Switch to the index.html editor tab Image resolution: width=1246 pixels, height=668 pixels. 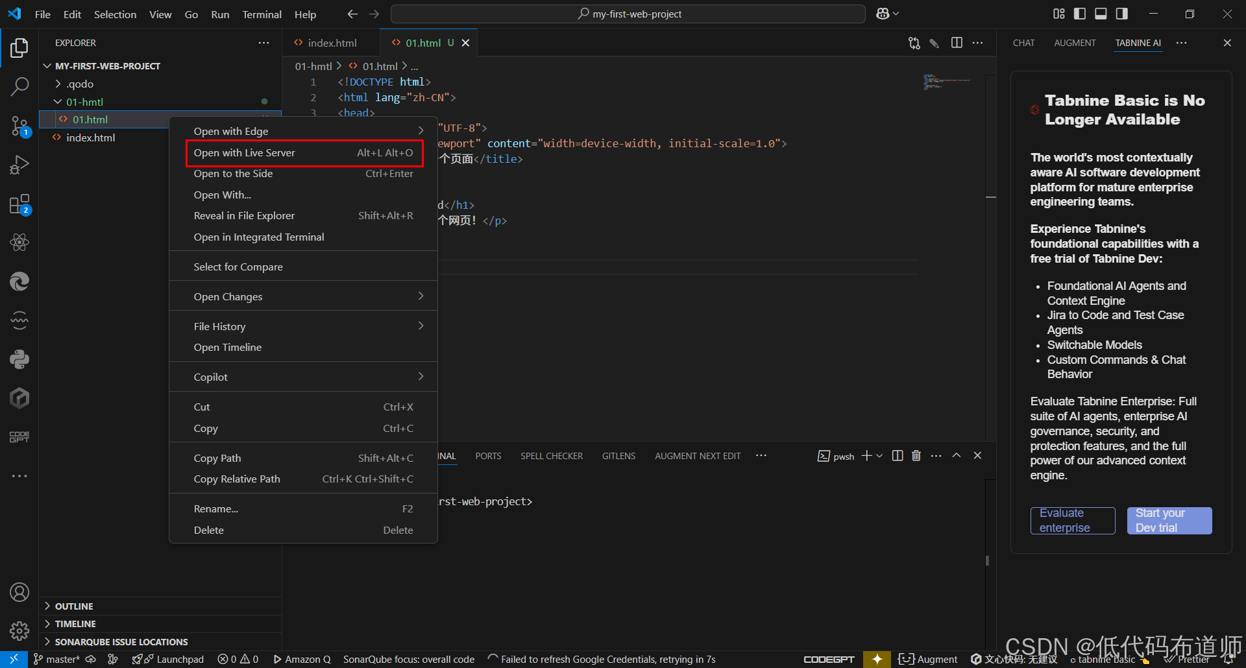click(332, 43)
